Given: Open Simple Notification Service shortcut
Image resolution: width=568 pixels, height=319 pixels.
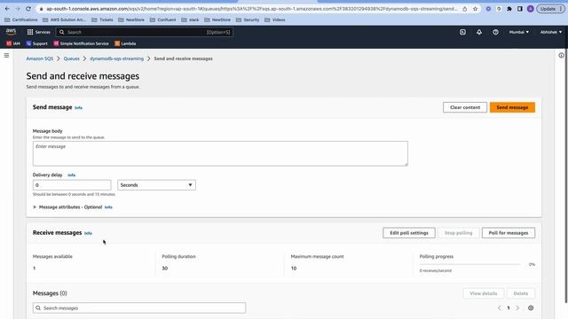Looking at the screenshot, I should point(81,43).
